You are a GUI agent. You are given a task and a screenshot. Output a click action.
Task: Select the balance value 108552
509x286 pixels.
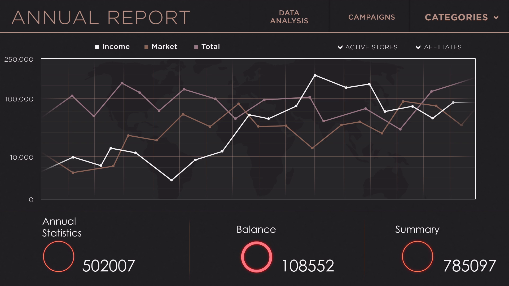pos(308,266)
